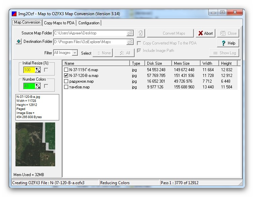Check the тамбов.map checkbox

(66, 87)
